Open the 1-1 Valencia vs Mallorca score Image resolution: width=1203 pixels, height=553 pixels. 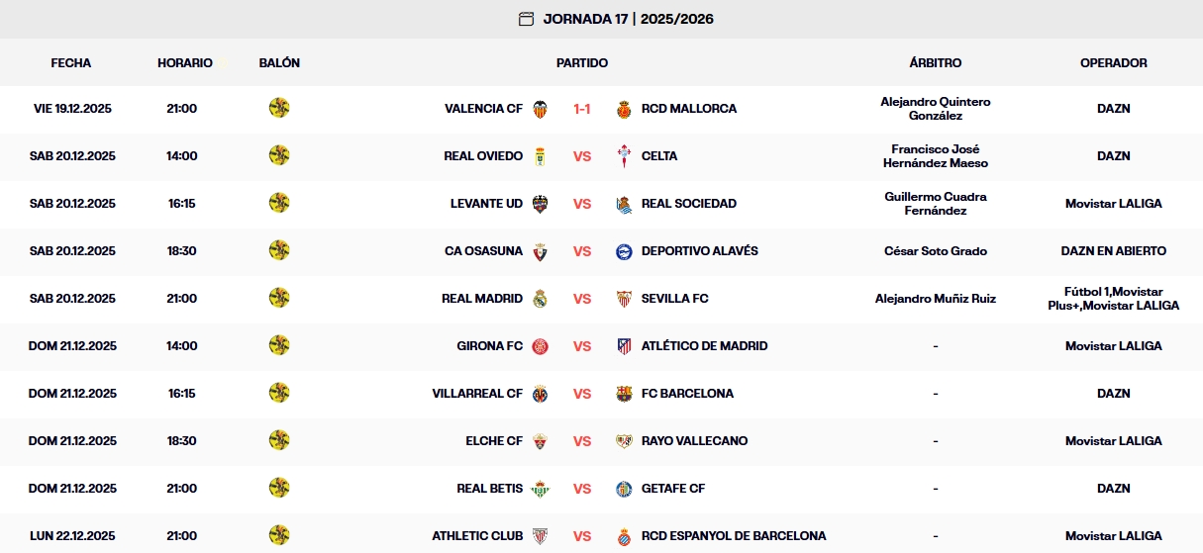pyautogui.click(x=582, y=109)
